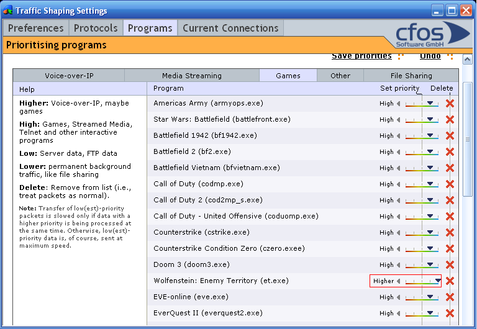Open the File Sharing category tab
This screenshot has width=477, height=329.
click(411, 76)
